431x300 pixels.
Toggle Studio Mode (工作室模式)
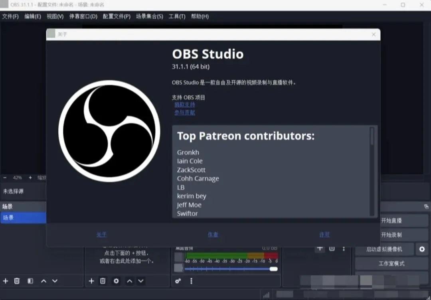tap(391, 263)
